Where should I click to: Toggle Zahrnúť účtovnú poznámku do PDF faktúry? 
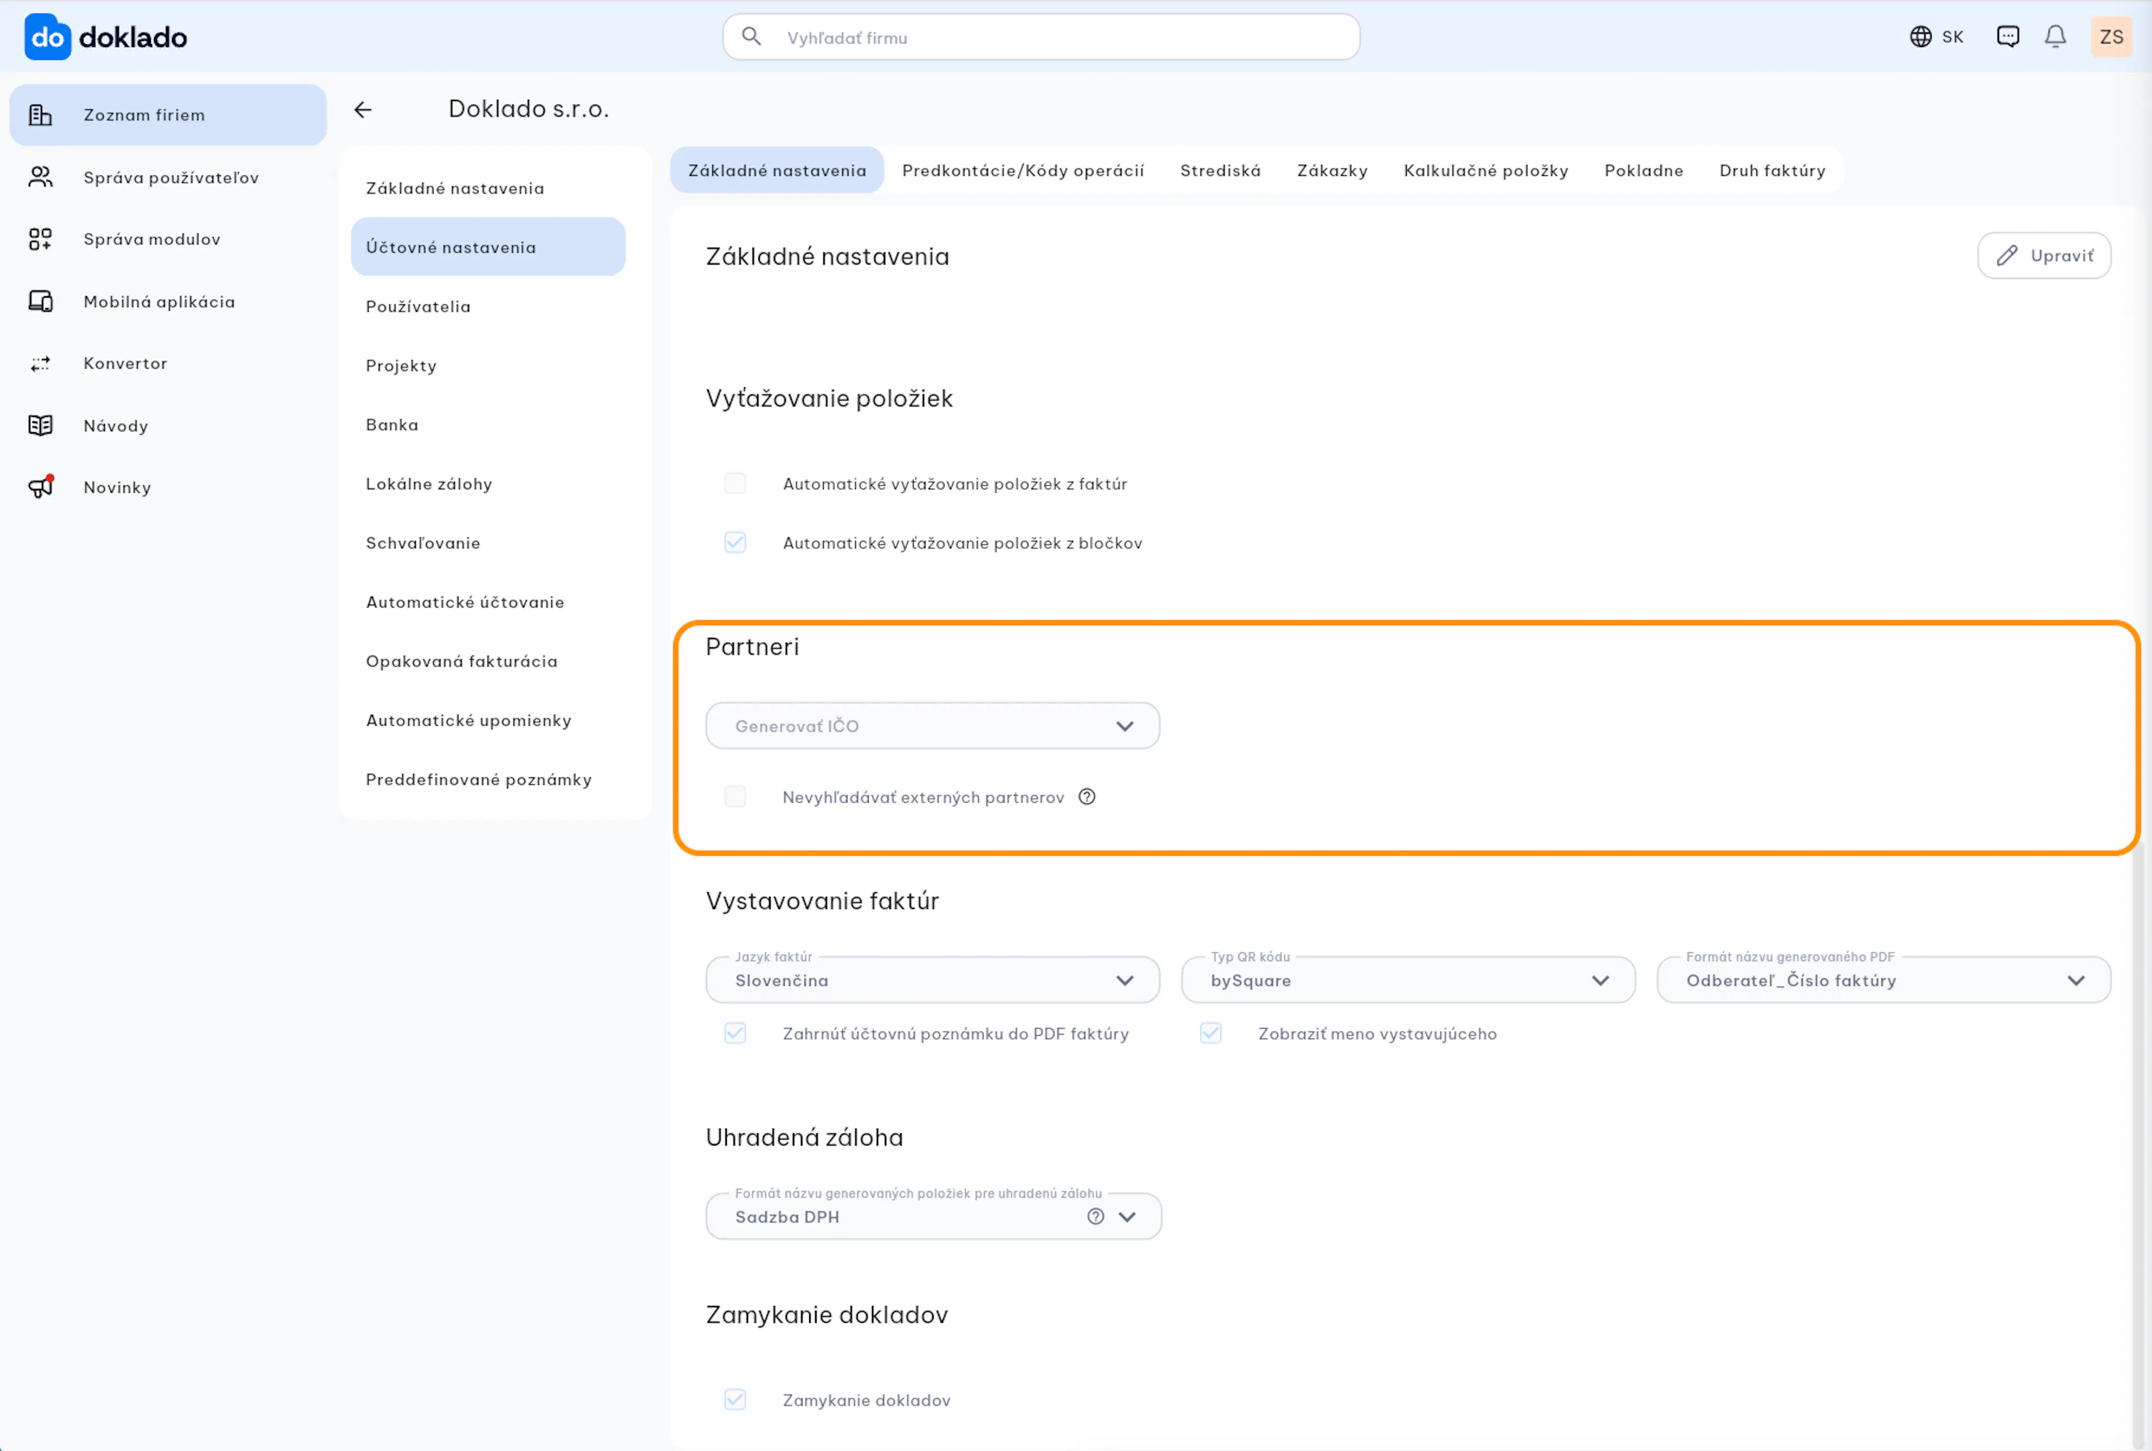point(735,1033)
